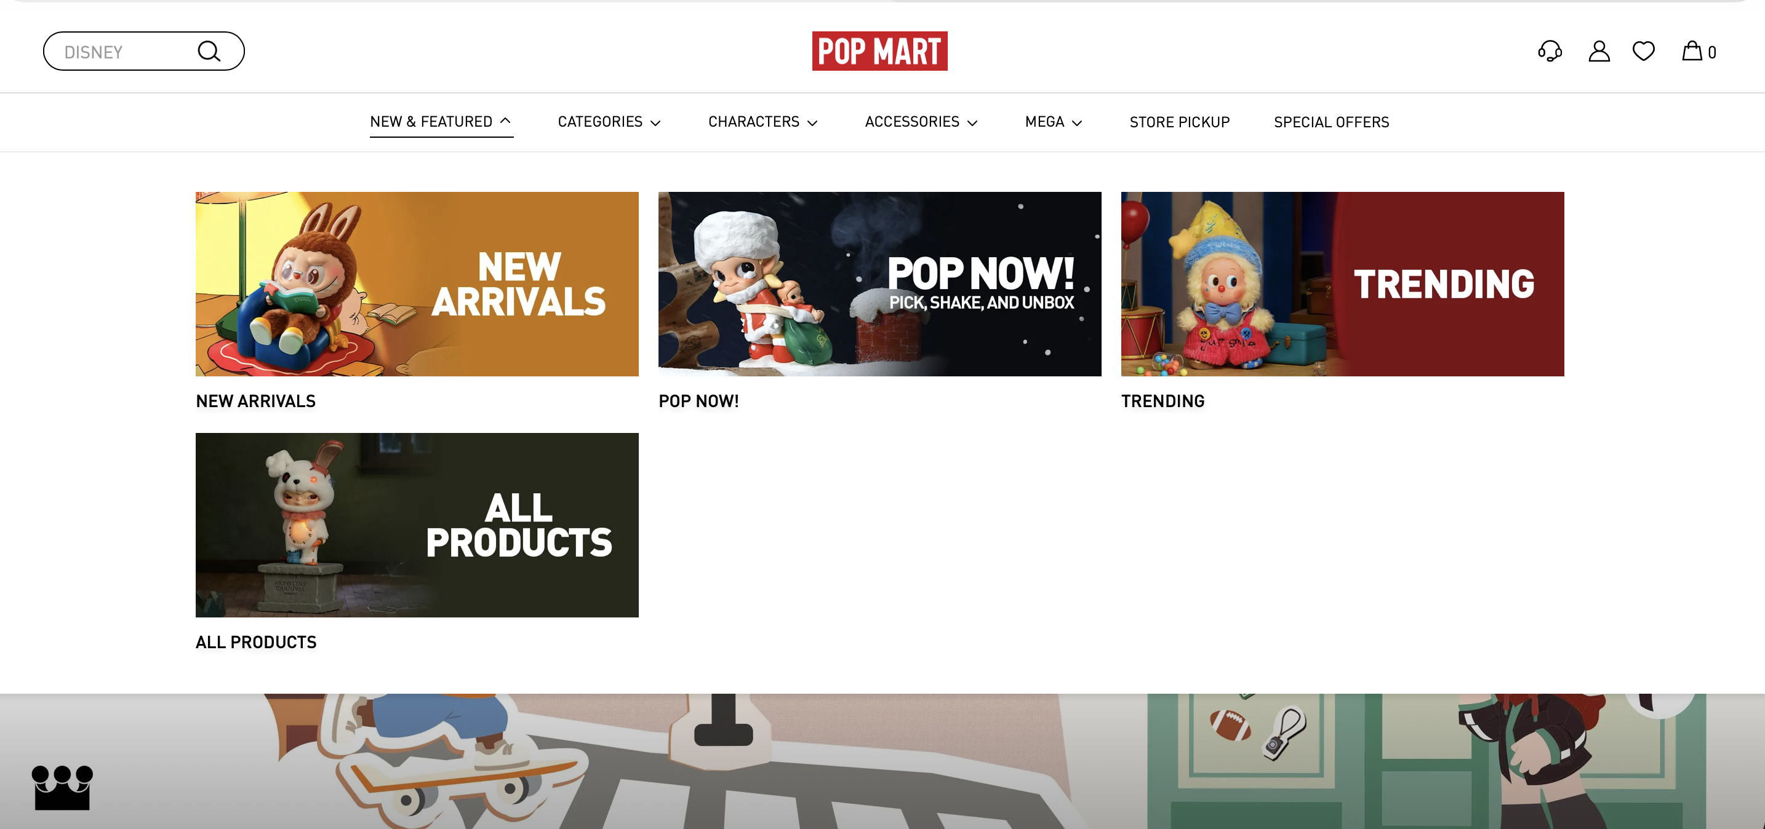Click the black crown icon at bottom left
1765x829 pixels.
tap(62, 787)
